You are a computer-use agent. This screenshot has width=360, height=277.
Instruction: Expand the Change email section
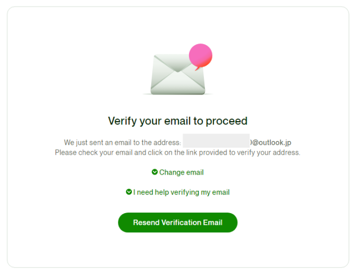click(x=178, y=172)
